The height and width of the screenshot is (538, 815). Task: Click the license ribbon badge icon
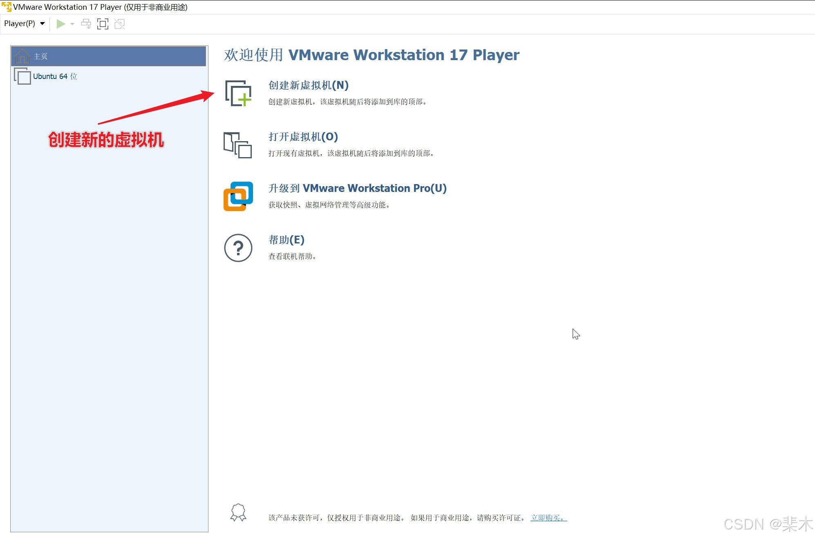coord(238,512)
